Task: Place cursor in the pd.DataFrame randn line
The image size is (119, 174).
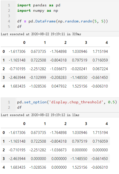Action: pos(62,21)
